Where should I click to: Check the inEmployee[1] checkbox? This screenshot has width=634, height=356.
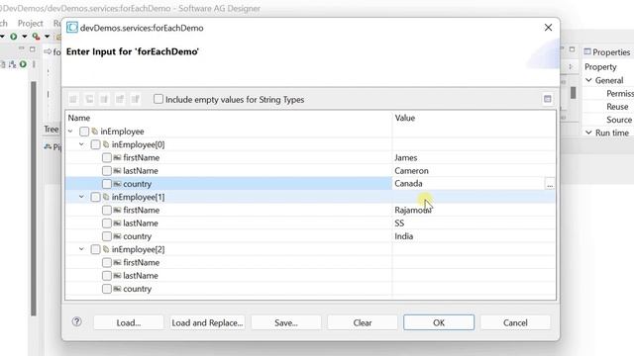click(x=95, y=197)
